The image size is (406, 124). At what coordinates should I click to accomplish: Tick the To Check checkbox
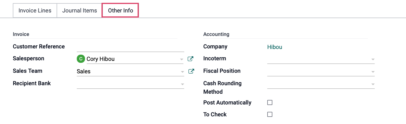pyautogui.click(x=270, y=114)
